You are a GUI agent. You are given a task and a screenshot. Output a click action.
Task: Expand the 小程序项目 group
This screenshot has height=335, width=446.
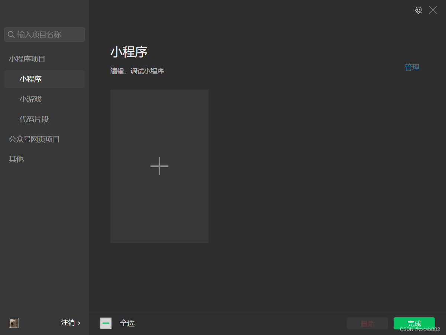point(27,59)
